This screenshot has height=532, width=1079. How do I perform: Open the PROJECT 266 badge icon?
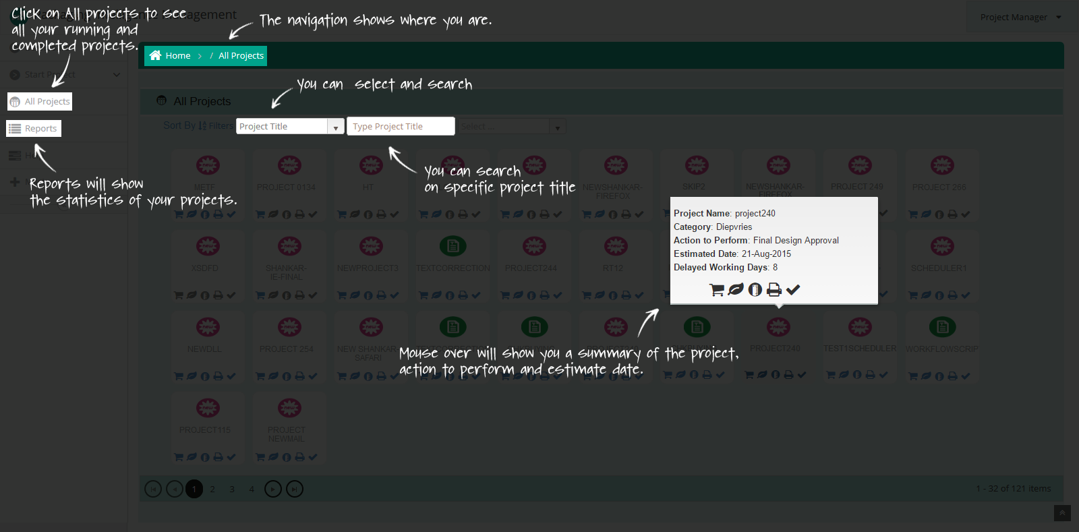tap(942, 165)
